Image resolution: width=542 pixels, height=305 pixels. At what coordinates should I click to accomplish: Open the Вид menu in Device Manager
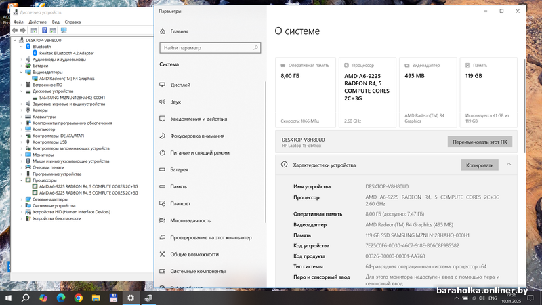pyautogui.click(x=56, y=22)
